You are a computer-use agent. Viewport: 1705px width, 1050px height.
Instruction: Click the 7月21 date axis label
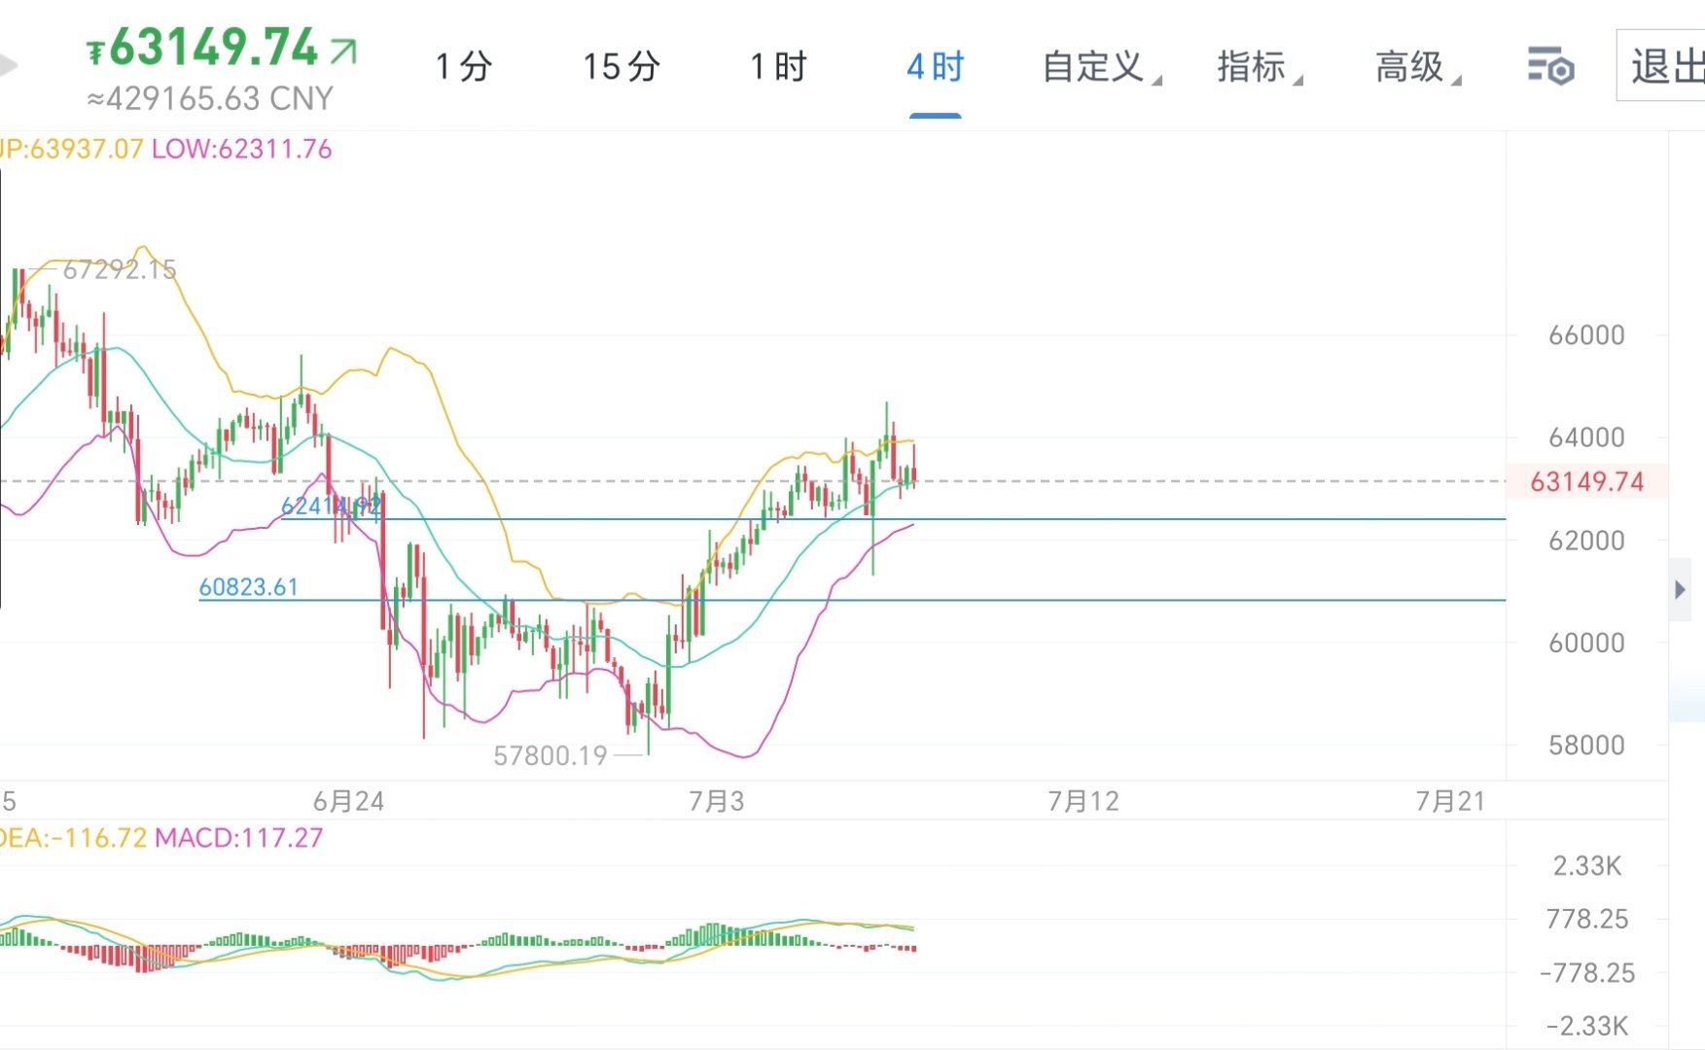point(1451,801)
